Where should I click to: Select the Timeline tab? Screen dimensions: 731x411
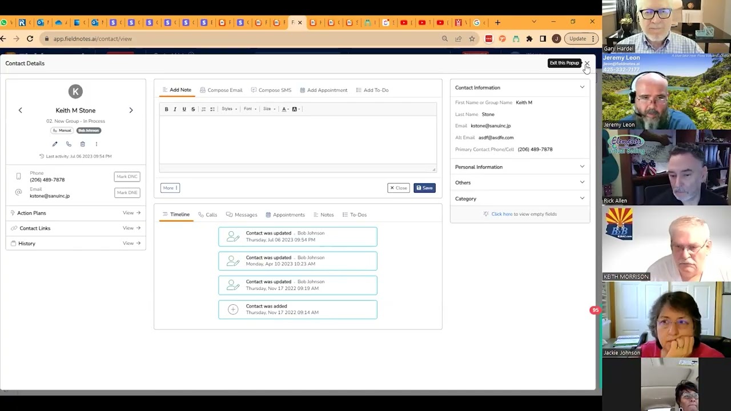[x=176, y=215]
